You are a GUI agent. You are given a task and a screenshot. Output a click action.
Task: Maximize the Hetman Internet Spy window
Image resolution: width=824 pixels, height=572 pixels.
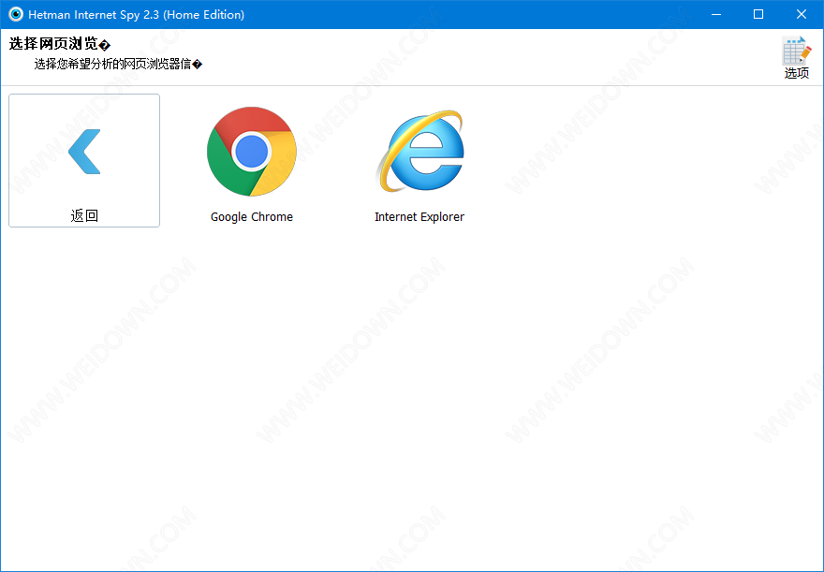(758, 14)
